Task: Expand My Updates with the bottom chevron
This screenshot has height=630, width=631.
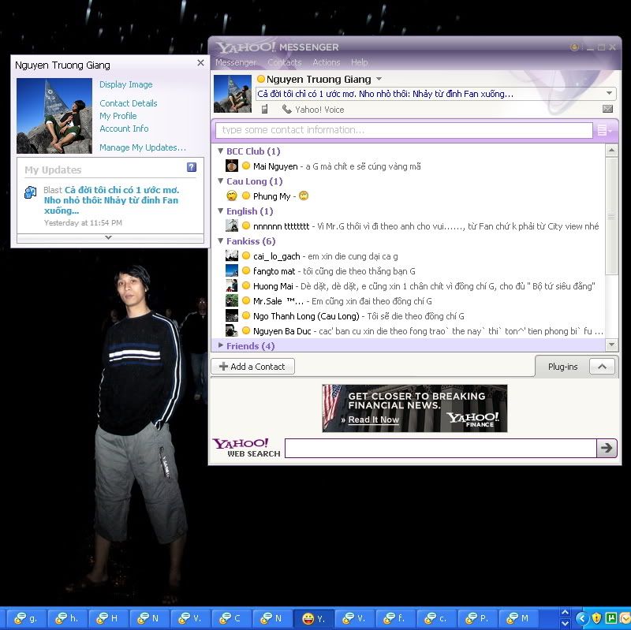Action: pos(108,237)
